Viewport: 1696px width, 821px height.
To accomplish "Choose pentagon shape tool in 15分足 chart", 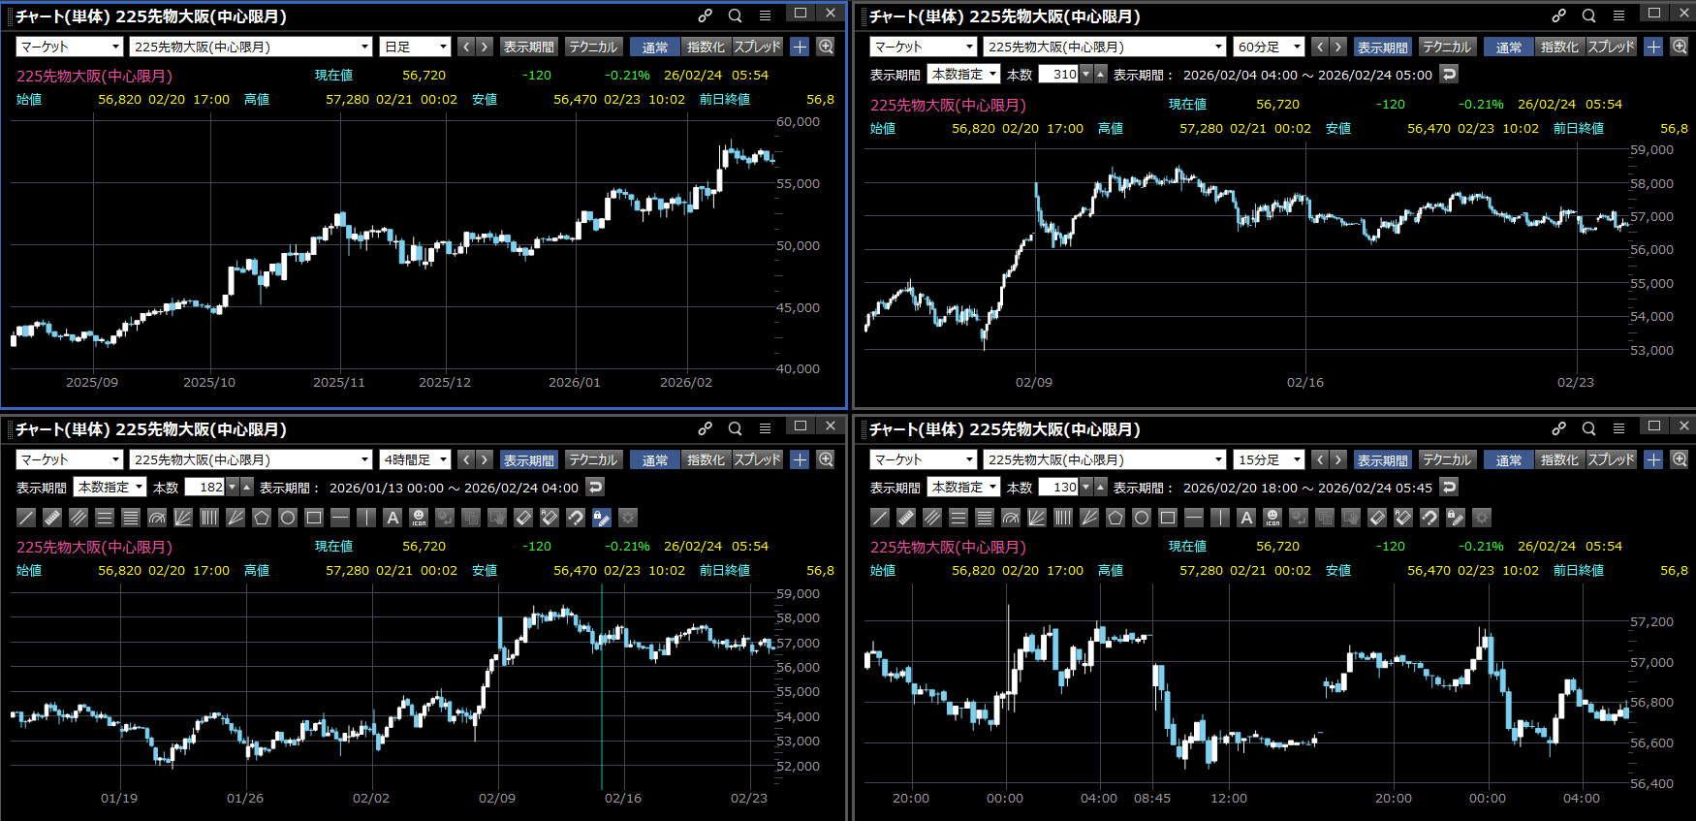I will (1115, 518).
